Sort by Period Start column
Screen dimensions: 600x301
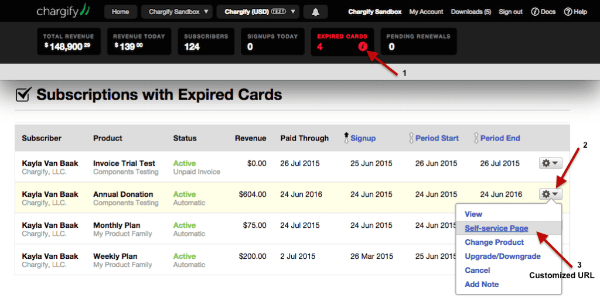pyautogui.click(x=437, y=138)
